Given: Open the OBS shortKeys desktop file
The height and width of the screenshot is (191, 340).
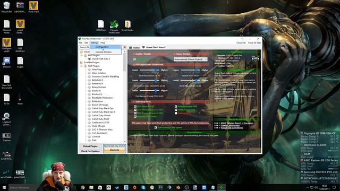Looking at the screenshot, I should click(x=20, y=46).
